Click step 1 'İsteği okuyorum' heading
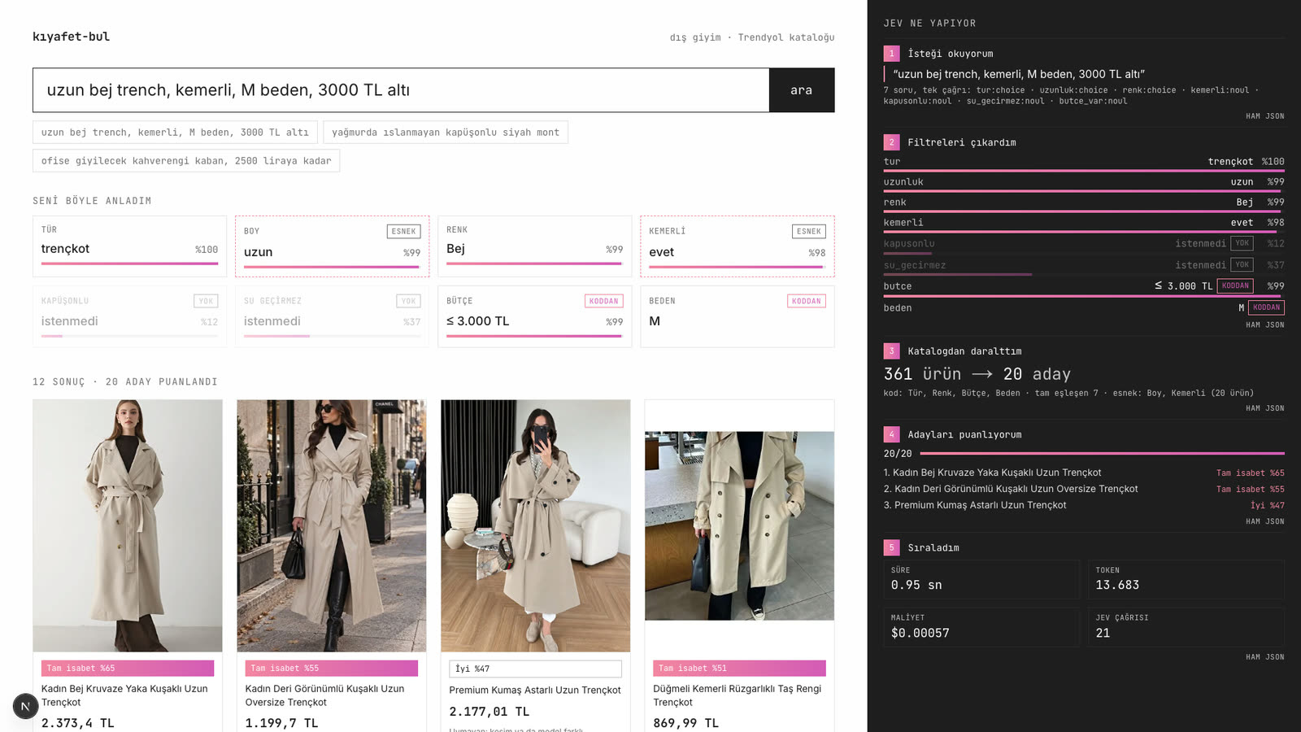This screenshot has width=1301, height=732. (x=950, y=54)
